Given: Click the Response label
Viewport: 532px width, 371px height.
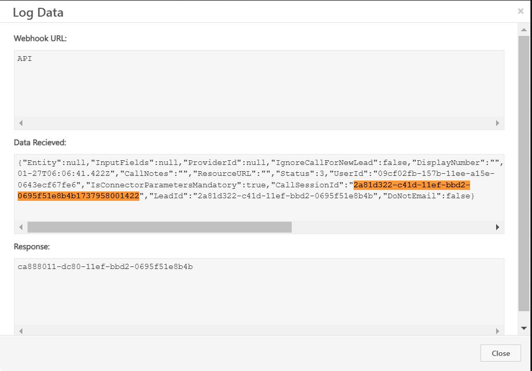Looking at the screenshot, I should click(x=32, y=247).
